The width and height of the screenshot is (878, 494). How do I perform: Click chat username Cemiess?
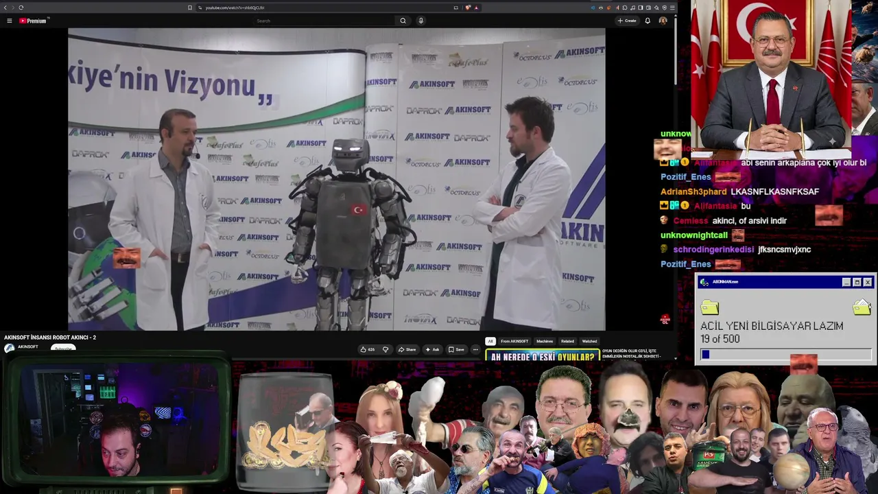(690, 220)
